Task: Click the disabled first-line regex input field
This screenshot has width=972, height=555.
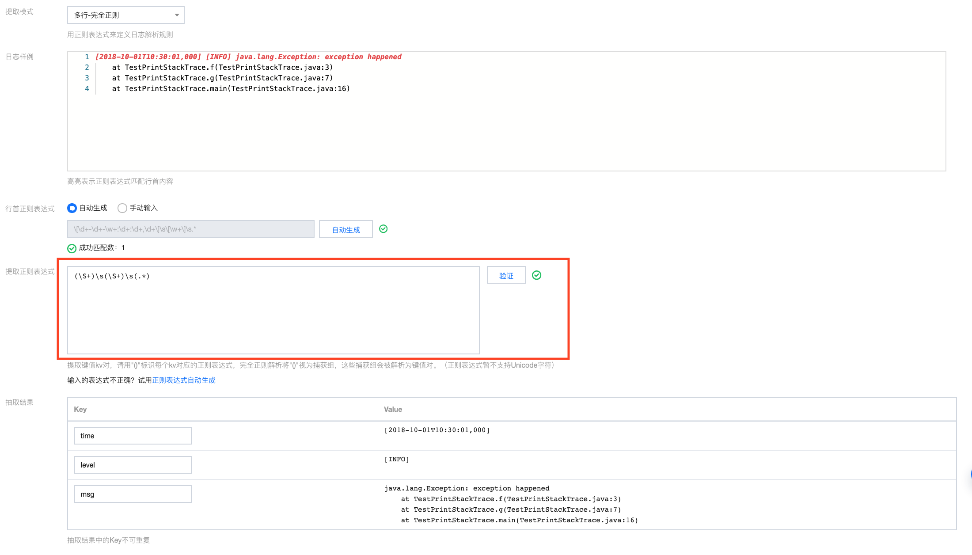Action: tap(190, 229)
